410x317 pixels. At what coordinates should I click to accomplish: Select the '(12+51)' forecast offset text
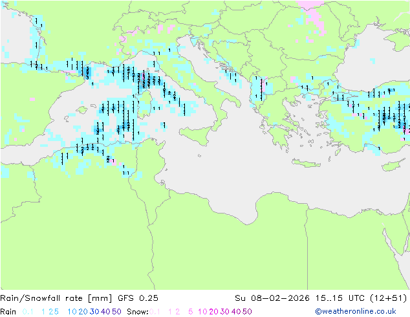pyautogui.click(x=389, y=298)
